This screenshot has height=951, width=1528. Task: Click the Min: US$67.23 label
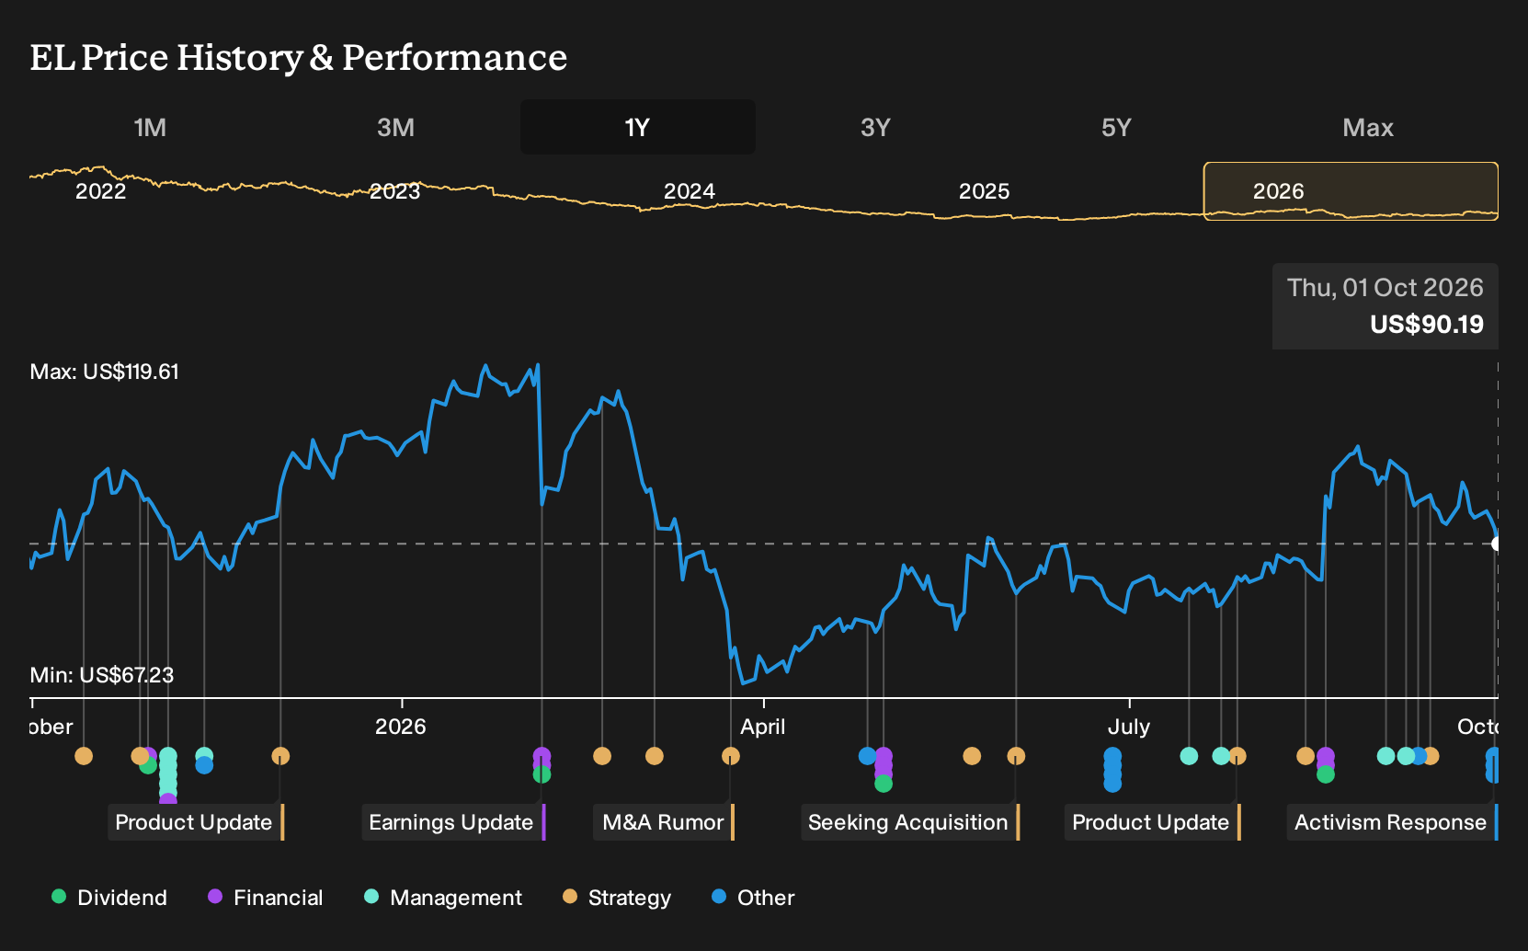coord(102,675)
